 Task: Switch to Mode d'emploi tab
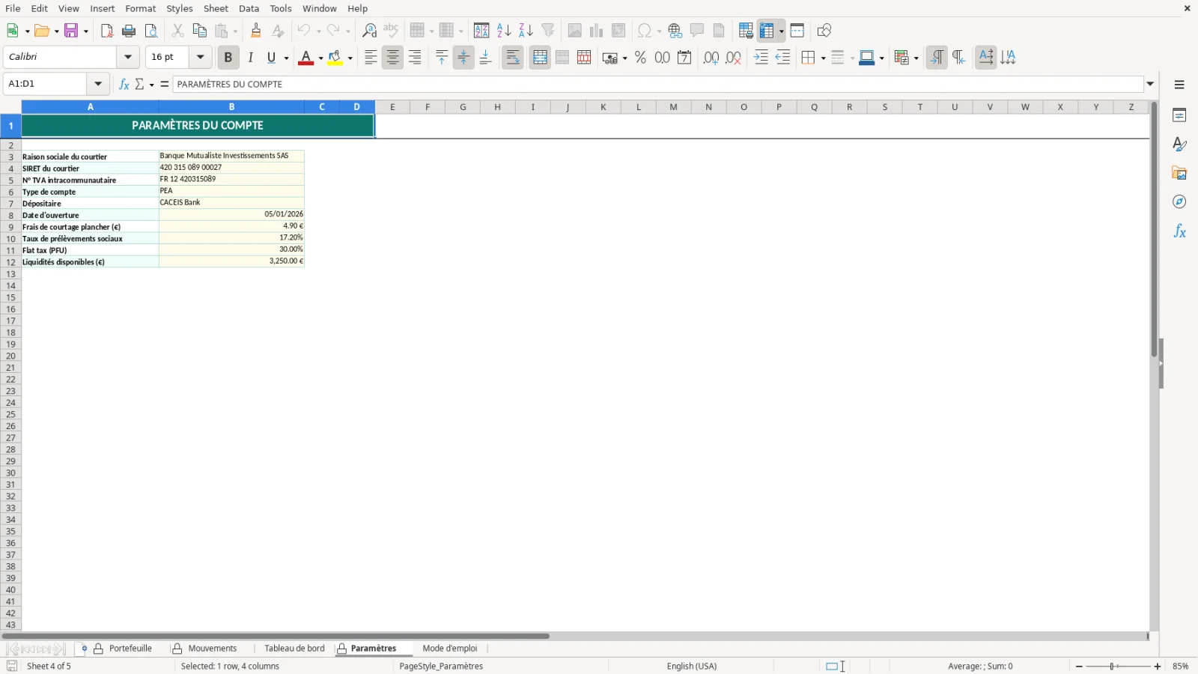(x=449, y=649)
